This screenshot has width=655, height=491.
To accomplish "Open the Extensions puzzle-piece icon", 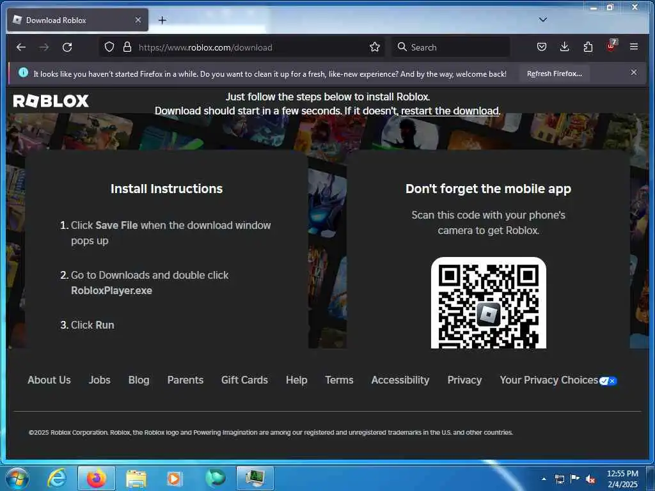I will click(588, 47).
